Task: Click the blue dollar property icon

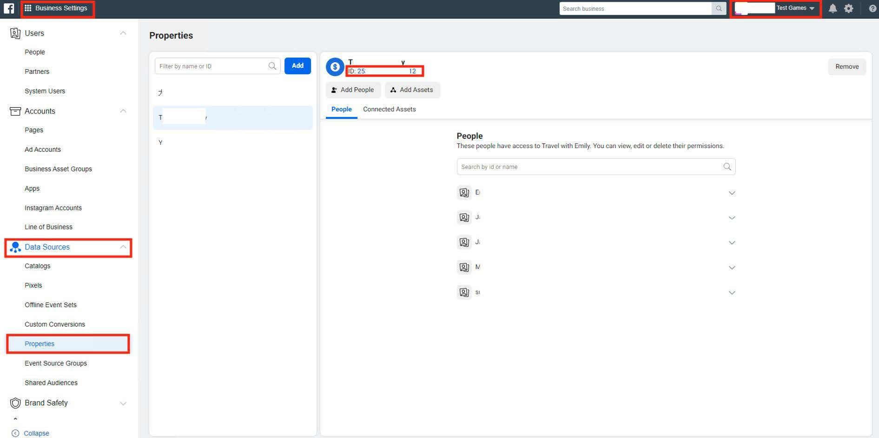Action: click(x=335, y=67)
